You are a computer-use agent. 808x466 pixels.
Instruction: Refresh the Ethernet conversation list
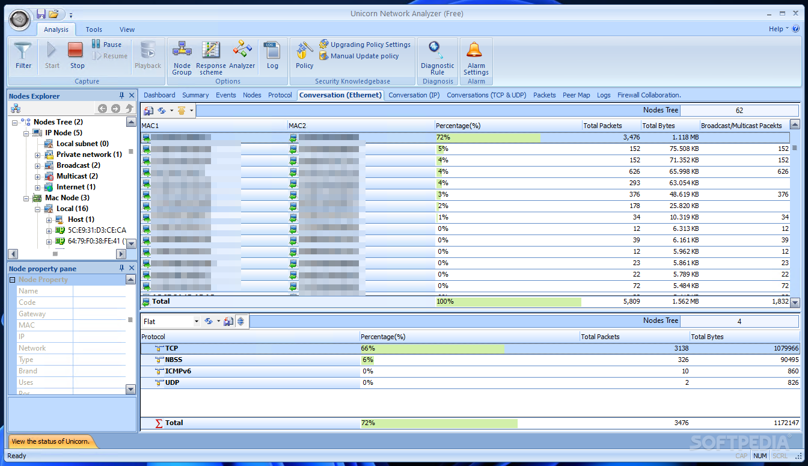pyautogui.click(x=162, y=111)
